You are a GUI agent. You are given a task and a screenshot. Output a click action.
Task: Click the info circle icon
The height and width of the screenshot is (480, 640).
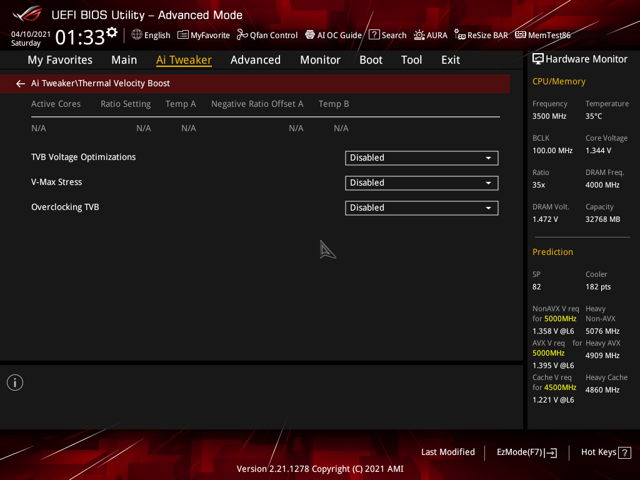[x=15, y=382]
